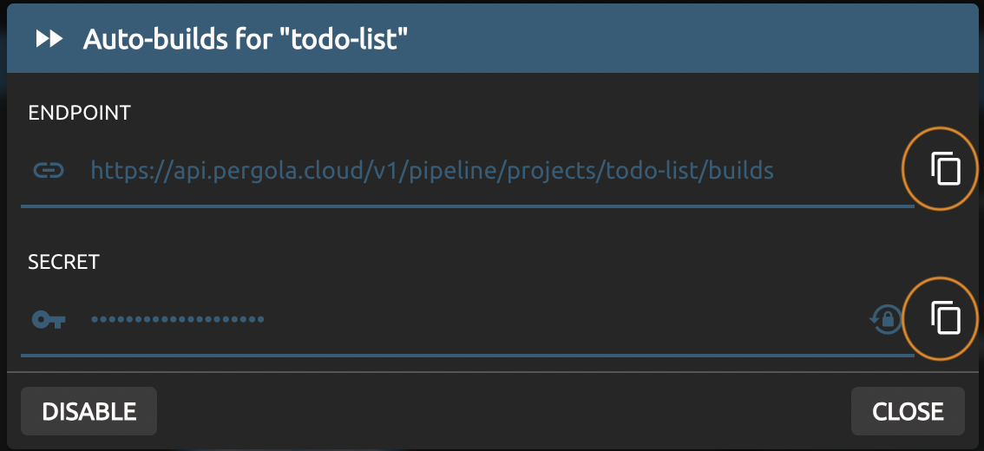This screenshot has height=451, width=984.
Task: Copy the secret value to clipboard
Action: 946,318
